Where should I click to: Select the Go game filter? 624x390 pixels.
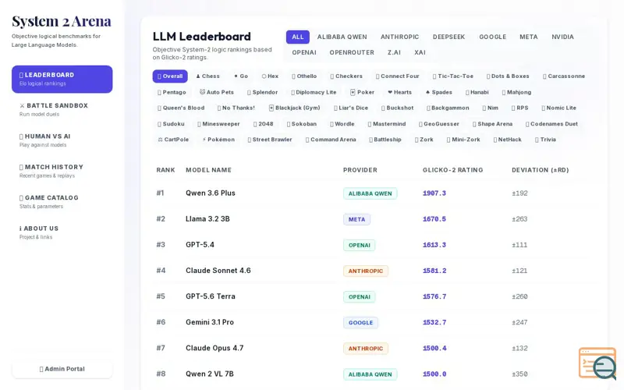point(241,76)
